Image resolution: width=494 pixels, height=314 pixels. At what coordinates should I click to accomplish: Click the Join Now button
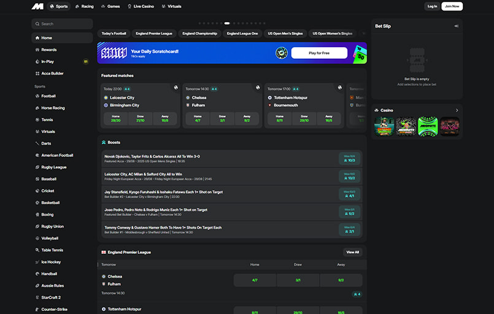coord(452,6)
